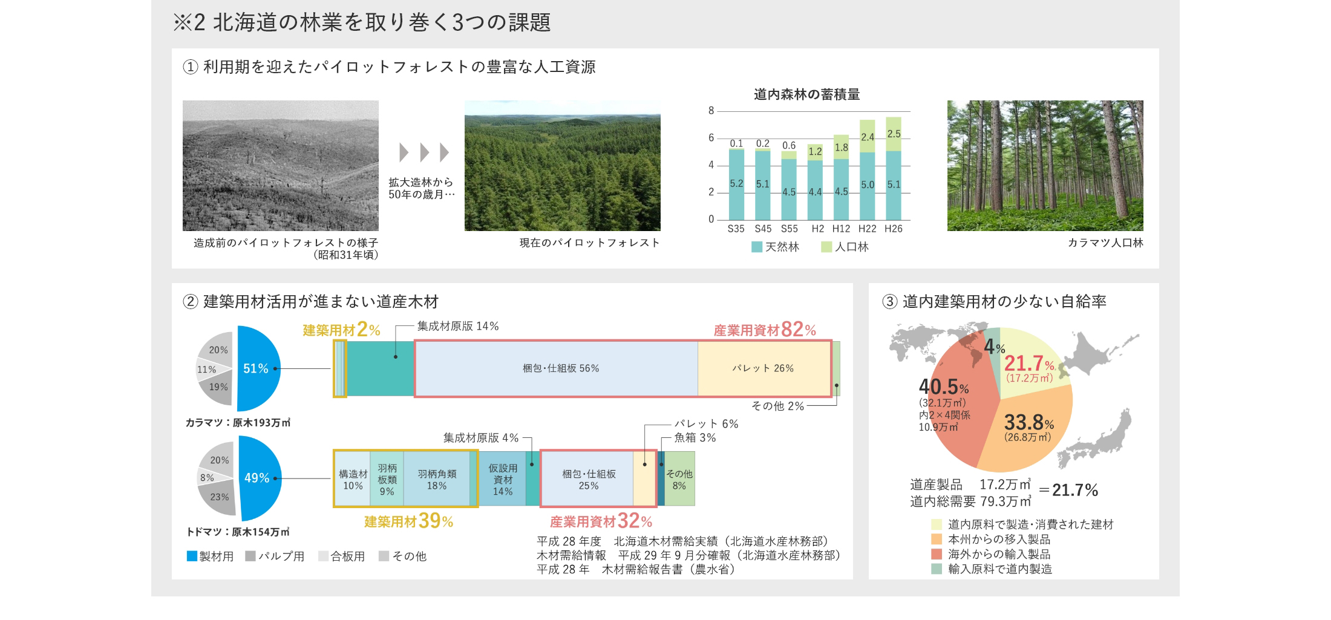Click the heading ③ 道内建築用材の少ない自給率
The height and width of the screenshot is (620, 1331).
[994, 301]
